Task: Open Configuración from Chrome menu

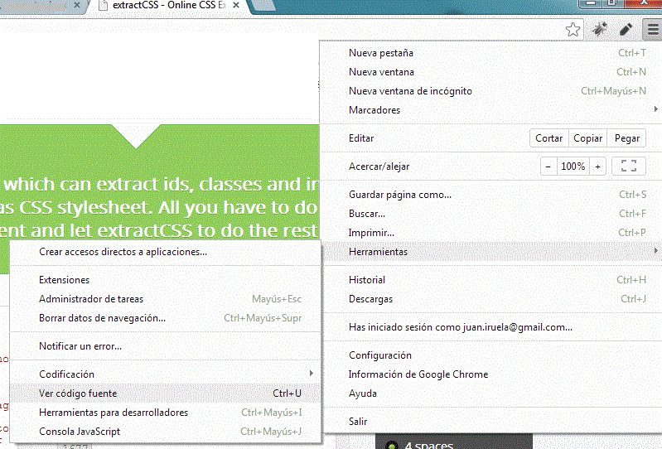Action: (379, 355)
